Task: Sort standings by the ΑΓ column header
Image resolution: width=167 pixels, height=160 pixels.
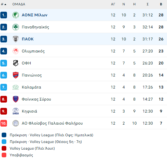Action: pos(113,4)
